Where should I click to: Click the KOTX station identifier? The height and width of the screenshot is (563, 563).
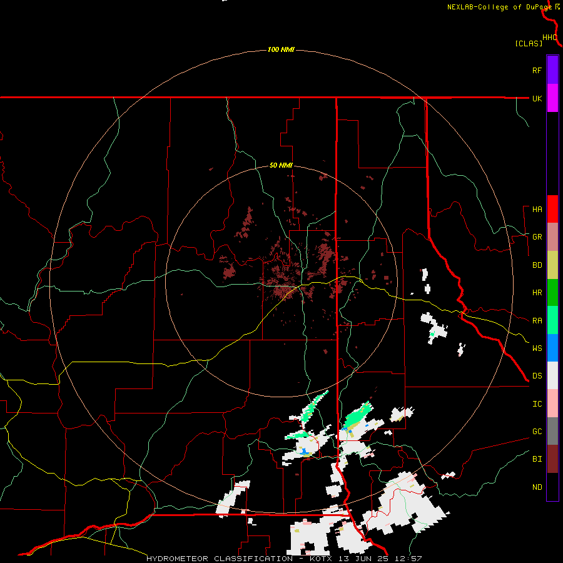(x=322, y=559)
